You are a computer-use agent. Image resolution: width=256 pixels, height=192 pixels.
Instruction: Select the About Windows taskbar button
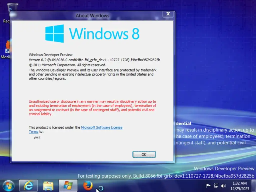pos(68,186)
